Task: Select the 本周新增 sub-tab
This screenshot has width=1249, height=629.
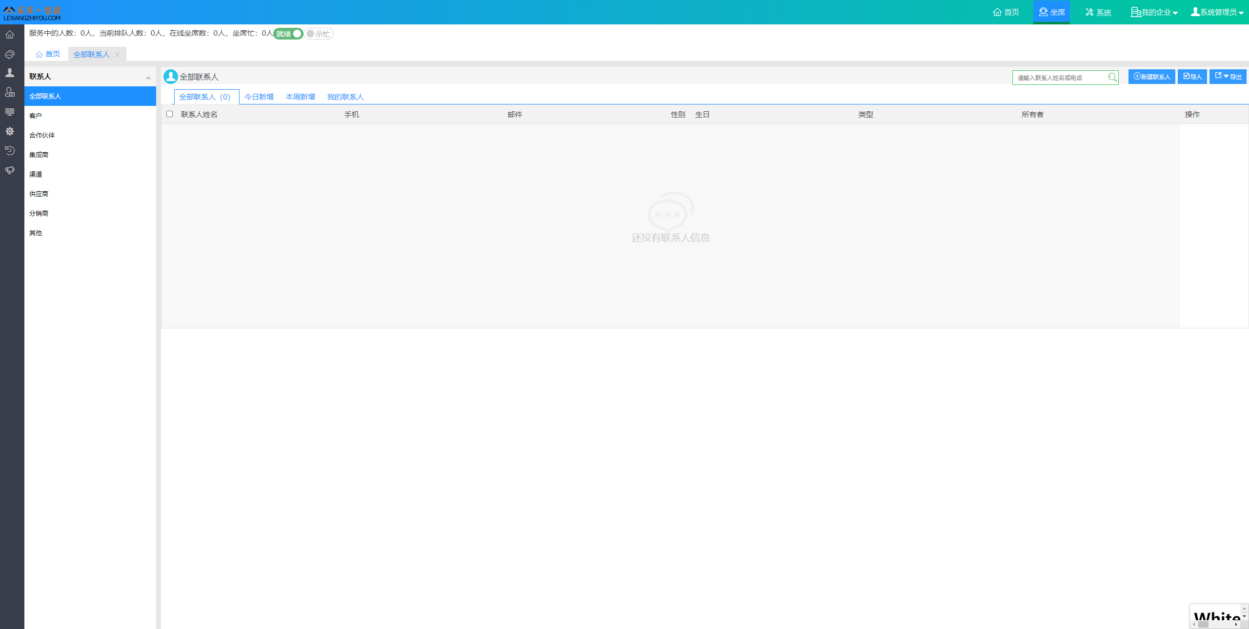Action: click(301, 97)
